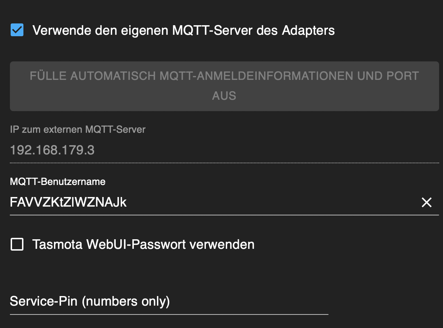The width and height of the screenshot is (443, 328).
Task: Tick the empty box beside Tasmota WebUI-Passwort
Action: pyautogui.click(x=17, y=245)
